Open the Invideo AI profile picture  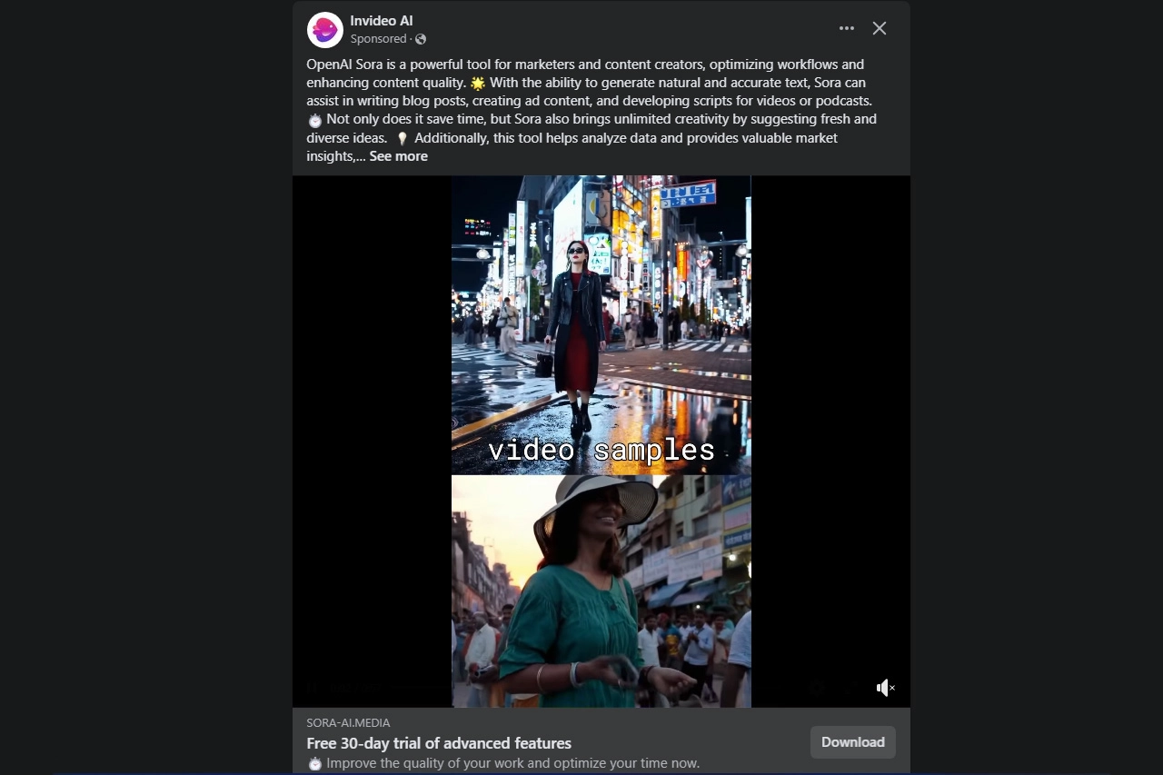tap(324, 30)
